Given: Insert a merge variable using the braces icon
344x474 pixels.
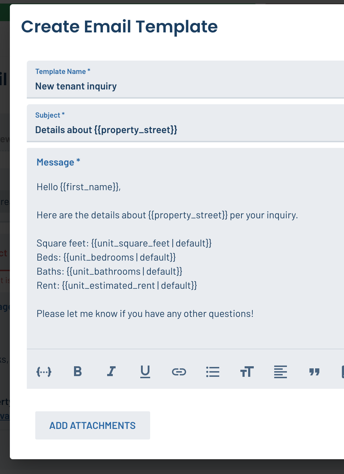Looking at the screenshot, I should tap(44, 372).
